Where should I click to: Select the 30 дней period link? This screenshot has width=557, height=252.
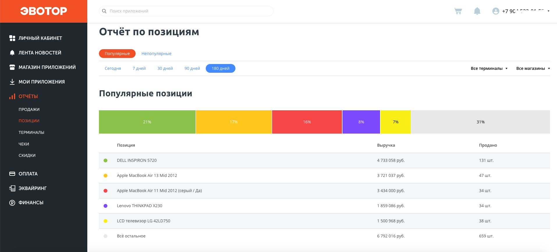tap(165, 68)
